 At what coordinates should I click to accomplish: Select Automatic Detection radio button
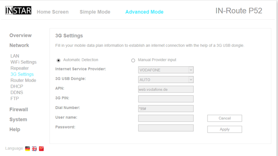click(x=59, y=60)
